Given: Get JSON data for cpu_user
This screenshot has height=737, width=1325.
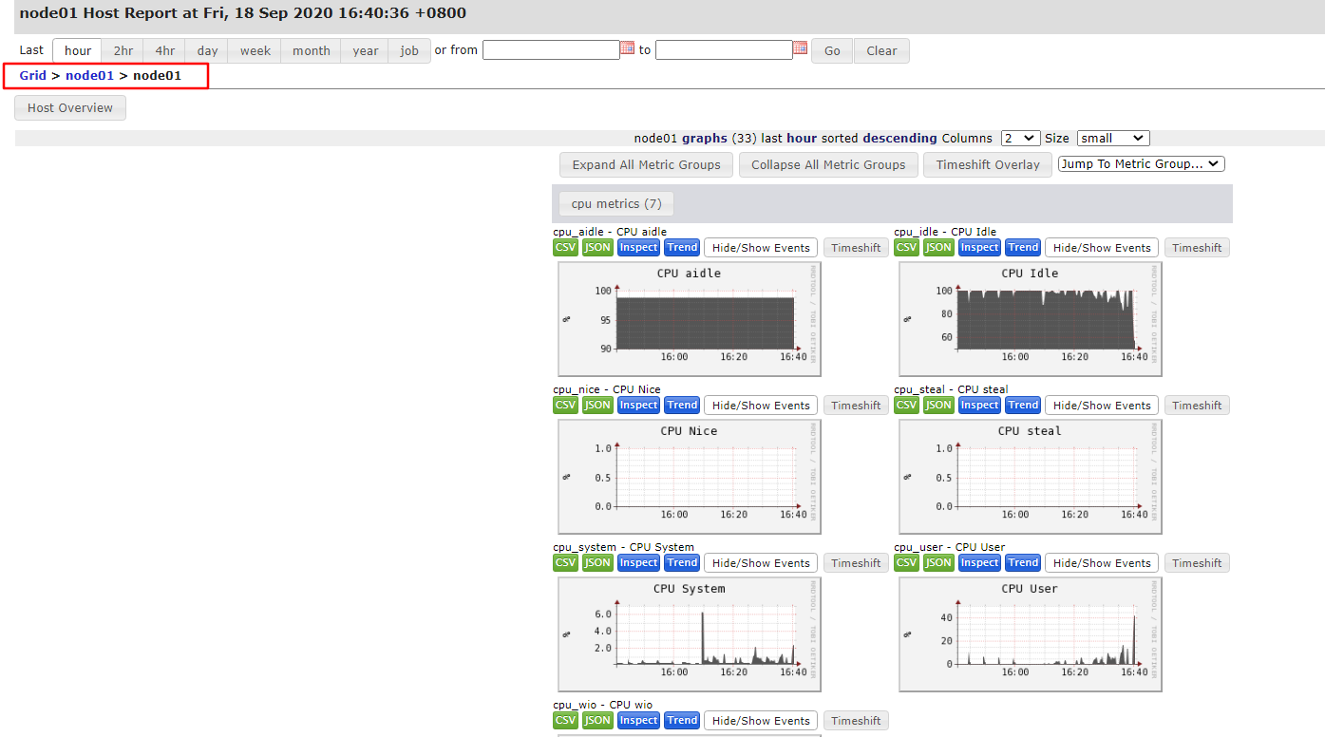Looking at the screenshot, I should pos(938,563).
